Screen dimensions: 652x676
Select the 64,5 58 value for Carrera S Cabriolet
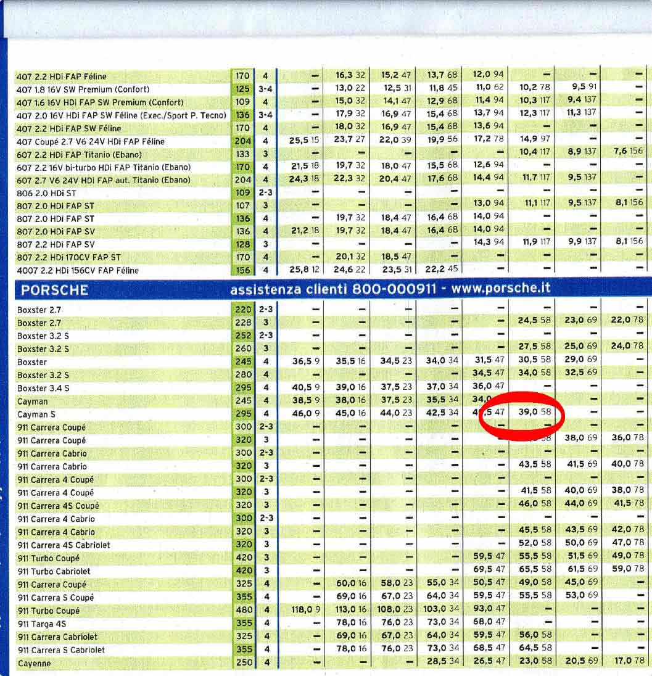(535, 648)
